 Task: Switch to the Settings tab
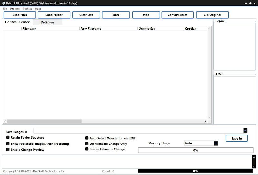47,22
